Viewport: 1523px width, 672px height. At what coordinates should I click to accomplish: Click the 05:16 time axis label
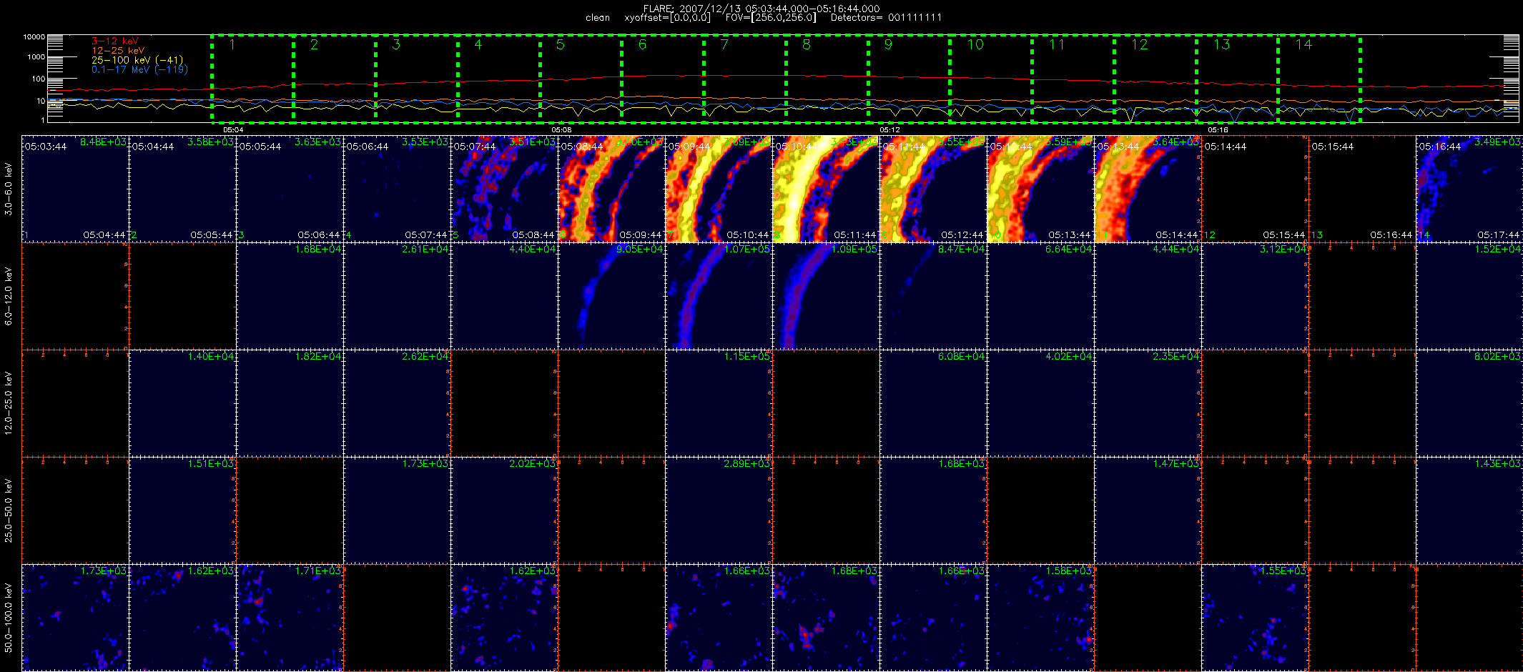tap(1218, 130)
